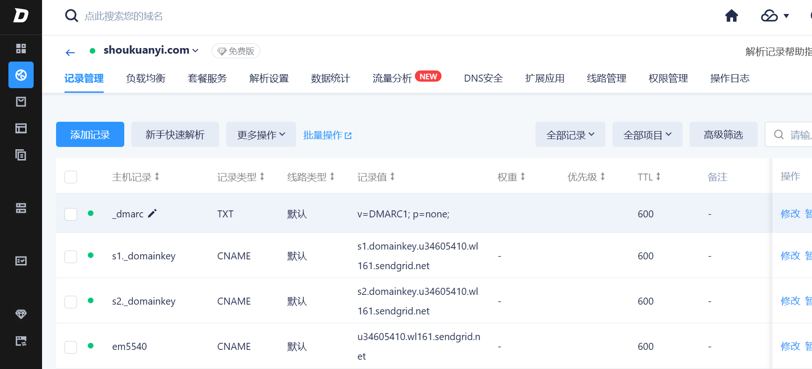Click the diamond icon in left sidebar
Image resolution: width=812 pixels, height=369 pixels.
click(x=21, y=314)
